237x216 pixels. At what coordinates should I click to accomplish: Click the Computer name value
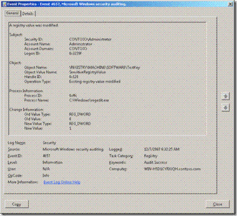(x=172, y=169)
